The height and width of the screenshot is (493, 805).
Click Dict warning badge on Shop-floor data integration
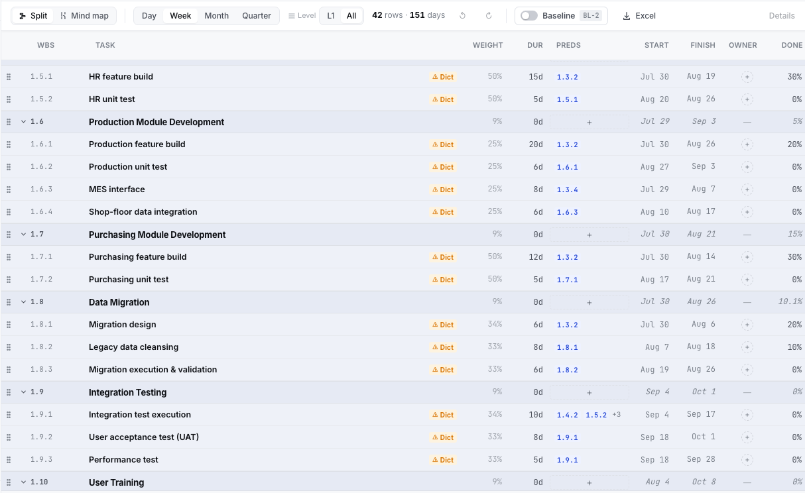click(443, 212)
